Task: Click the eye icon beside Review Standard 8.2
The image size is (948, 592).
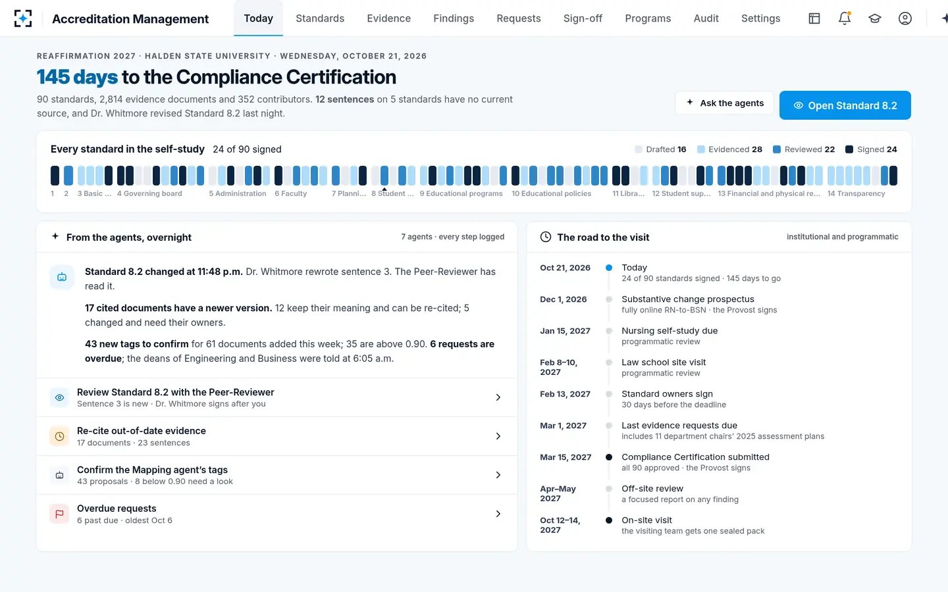Action: click(x=59, y=397)
